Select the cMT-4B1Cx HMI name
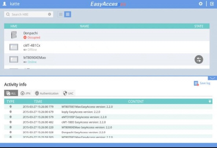217x148 pixels. 32,46
